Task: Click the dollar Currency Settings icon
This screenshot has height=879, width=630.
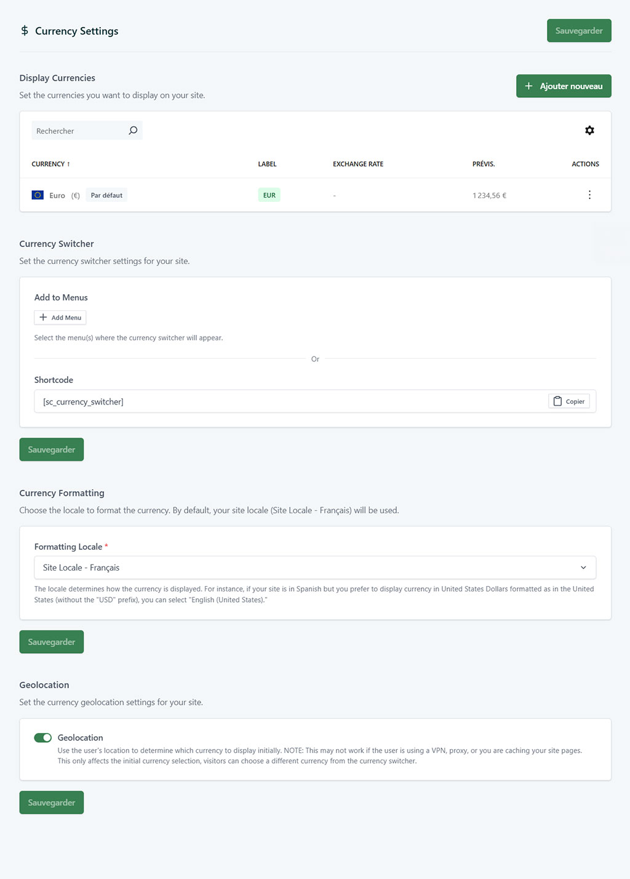Action: point(25,31)
